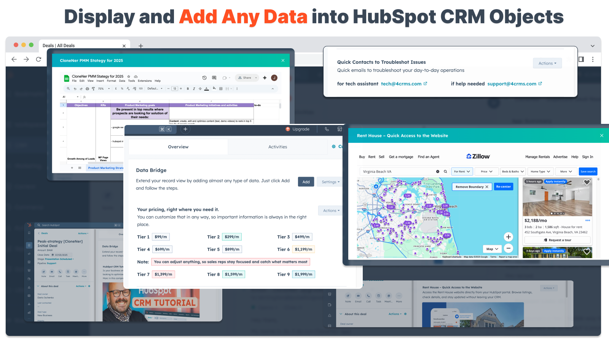The height and width of the screenshot is (342, 609).
Task: Star the CloneNer PMM spreadsheet
Action: click(x=129, y=76)
